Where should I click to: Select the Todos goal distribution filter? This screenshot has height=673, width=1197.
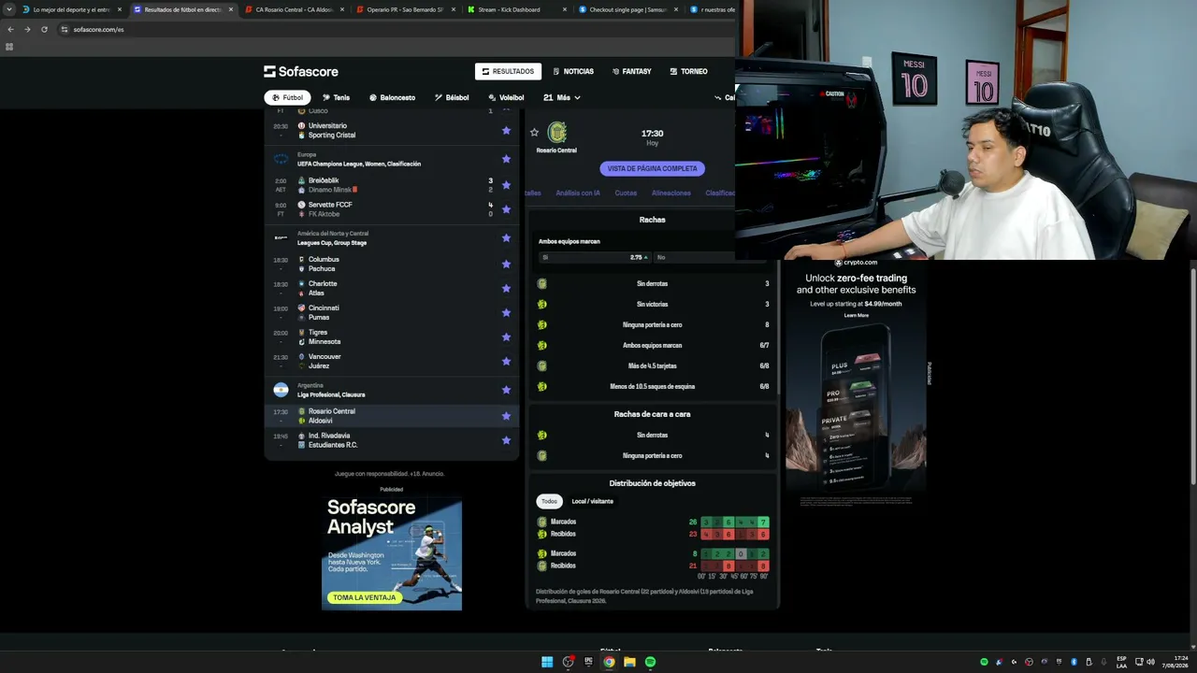click(549, 501)
